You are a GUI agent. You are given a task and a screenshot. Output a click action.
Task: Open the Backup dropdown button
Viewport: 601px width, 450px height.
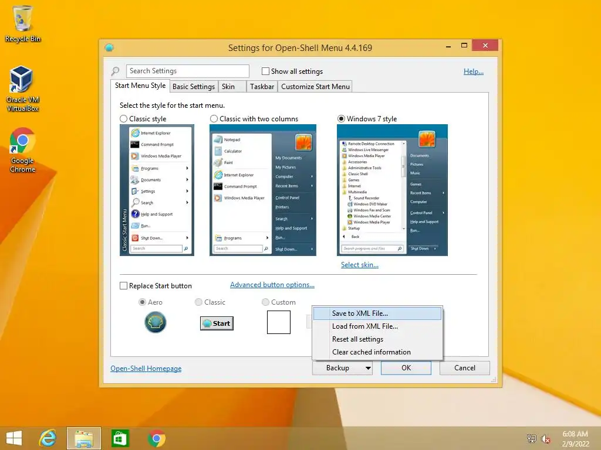[342, 368]
